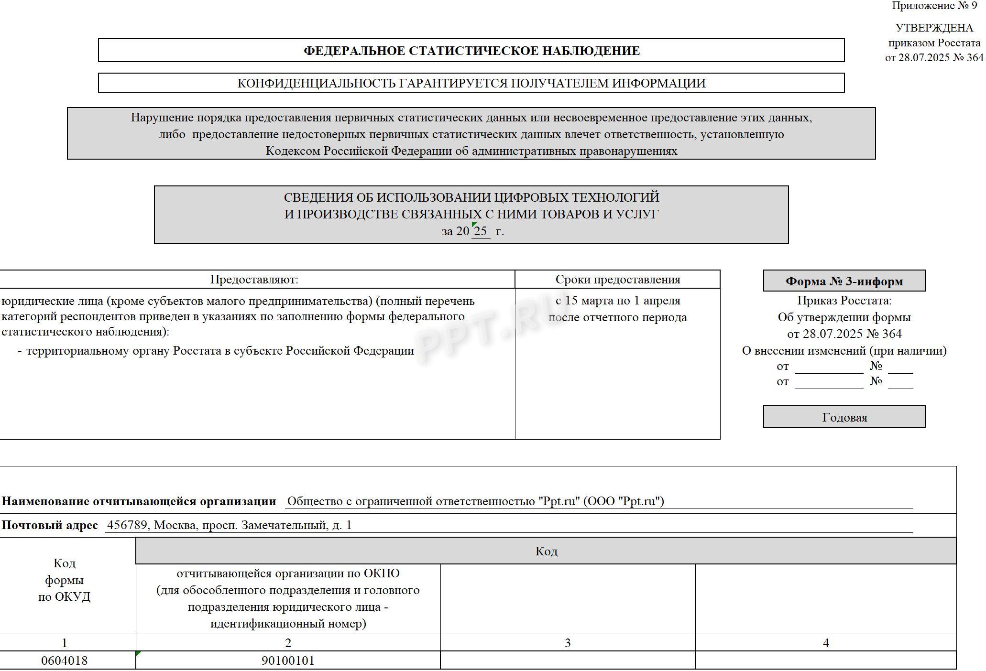Click the "Приложение № 9" text
The width and height of the screenshot is (986, 671).
(934, 6)
